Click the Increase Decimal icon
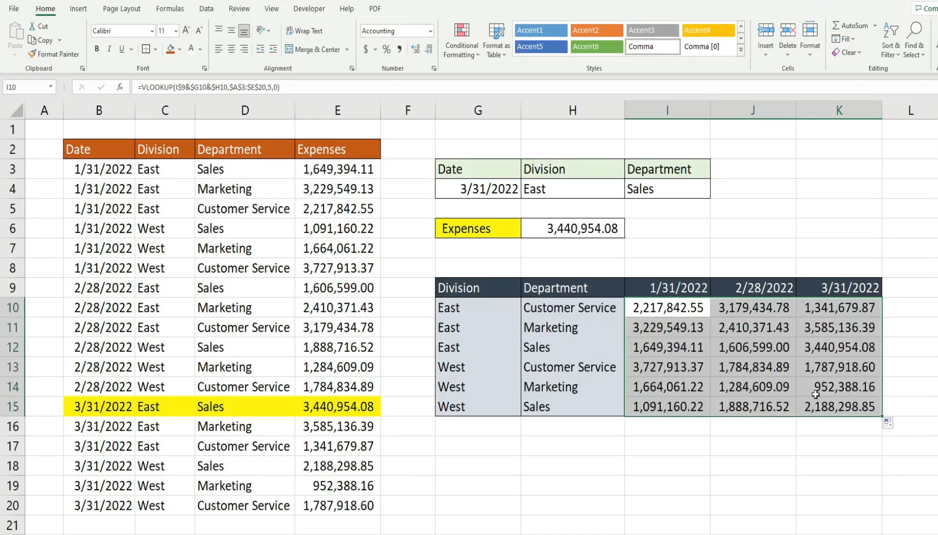The image size is (938, 535). click(416, 49)
